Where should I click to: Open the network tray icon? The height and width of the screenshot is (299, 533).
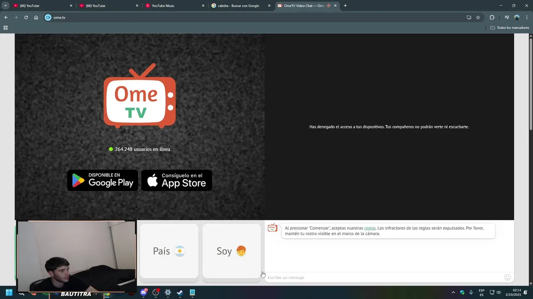(x=492, y=292)
